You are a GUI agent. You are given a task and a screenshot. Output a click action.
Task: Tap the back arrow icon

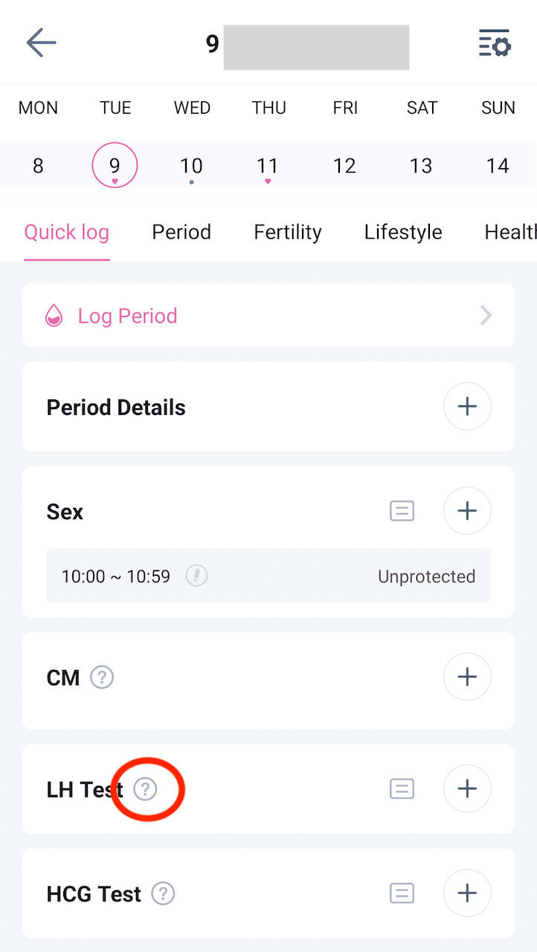click(41, 43)
